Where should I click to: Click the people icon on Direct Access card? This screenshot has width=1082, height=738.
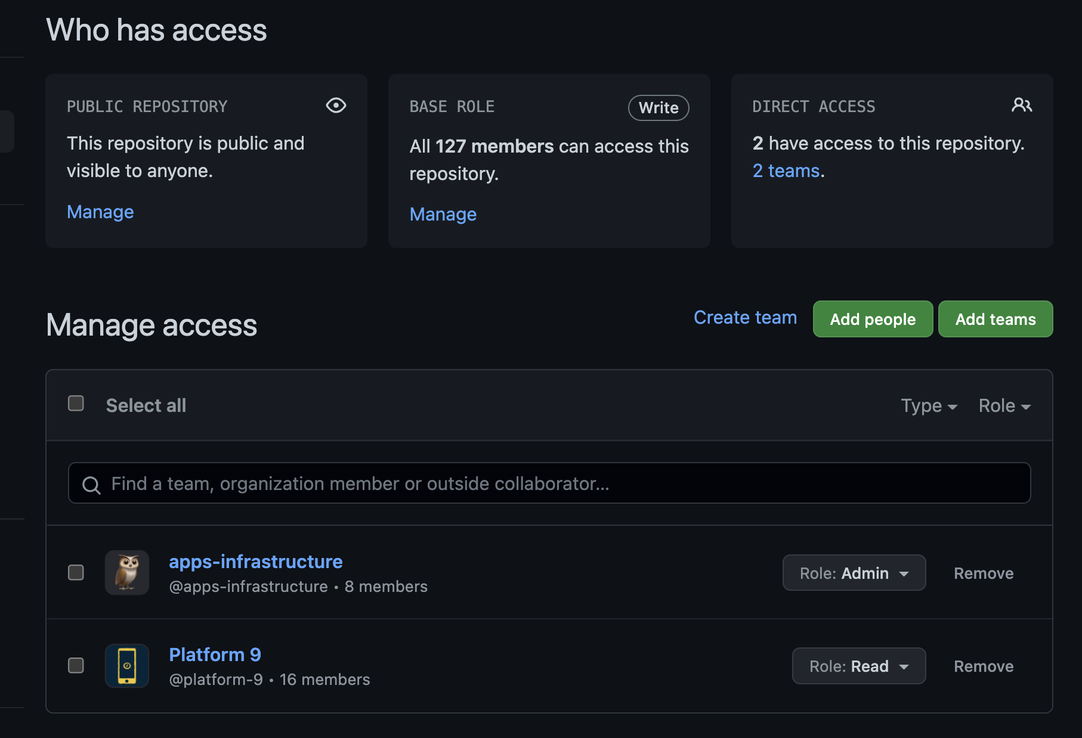(x=1021, y=106)
